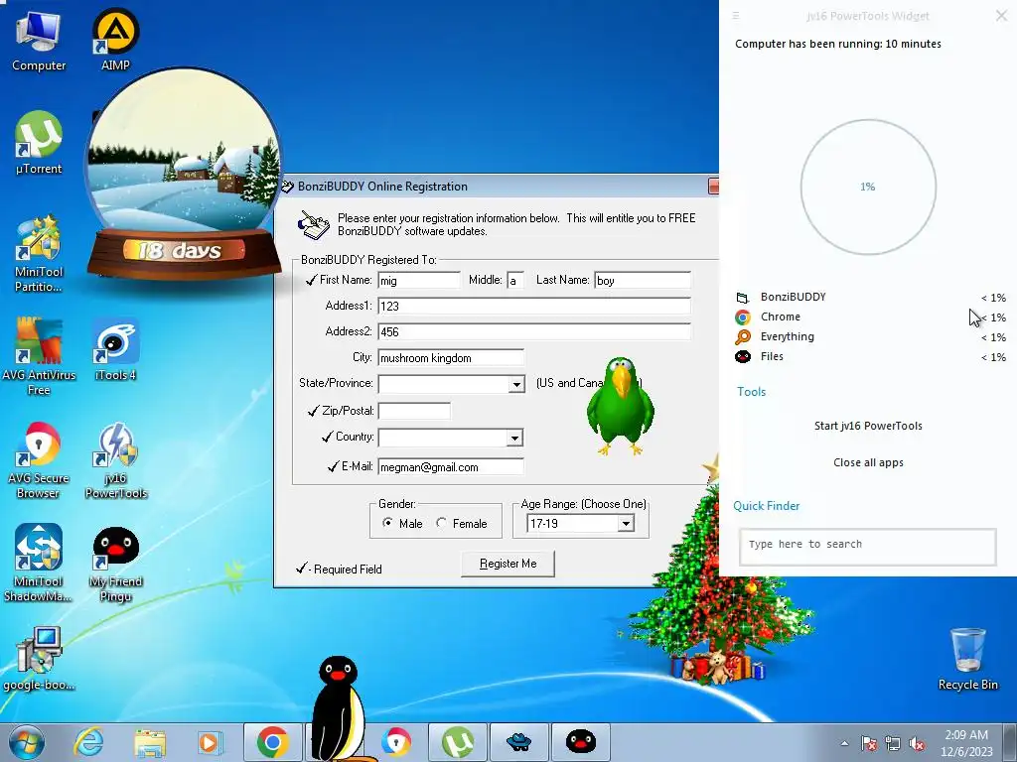Open the network tray icon
Viewport: 1017px width, 762px height.
893,743
